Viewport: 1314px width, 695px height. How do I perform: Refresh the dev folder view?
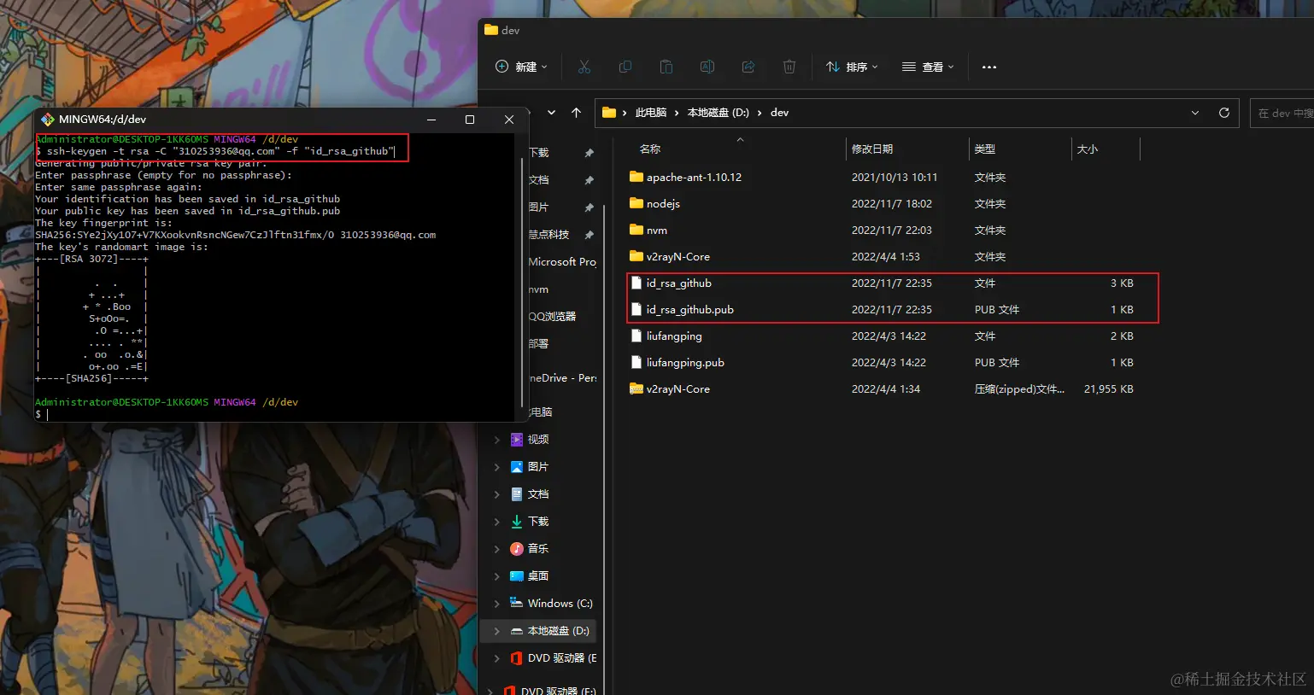pyautogui.click(x=1224, y=113)
